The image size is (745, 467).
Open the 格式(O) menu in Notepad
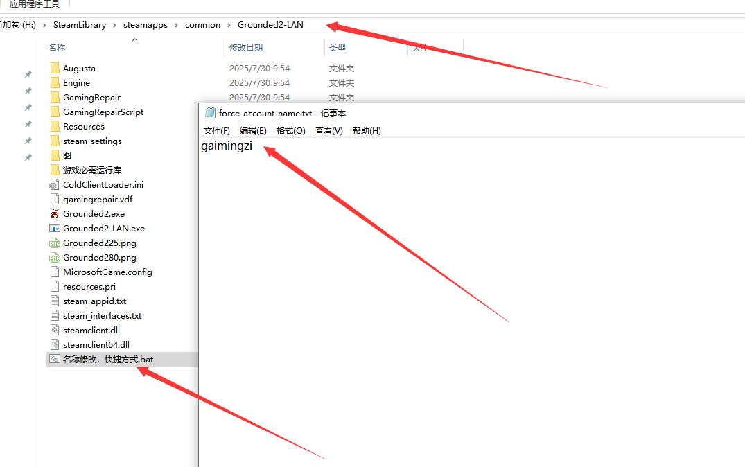pos(290,131)
